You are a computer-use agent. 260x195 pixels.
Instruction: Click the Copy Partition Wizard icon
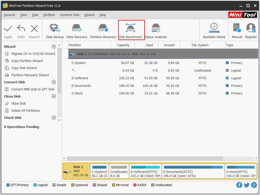[7, 61]
